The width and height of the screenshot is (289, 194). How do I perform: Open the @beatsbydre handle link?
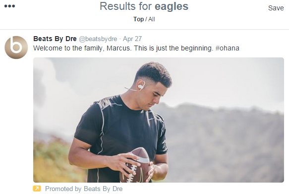pos(98,39)
